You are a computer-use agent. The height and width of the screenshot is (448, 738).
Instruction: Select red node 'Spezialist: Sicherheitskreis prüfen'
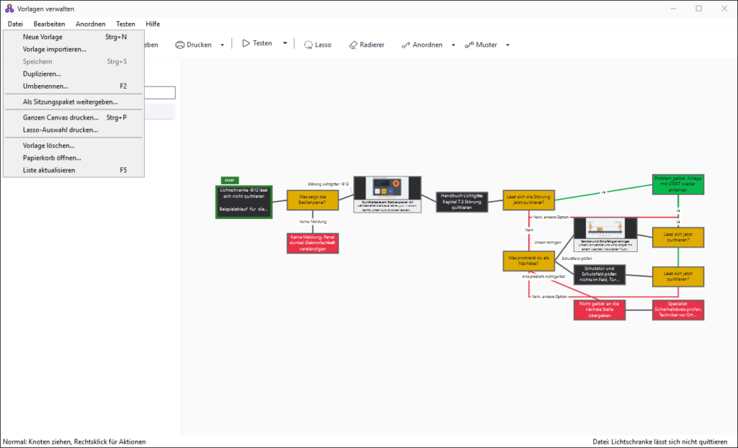pos(677,310)
